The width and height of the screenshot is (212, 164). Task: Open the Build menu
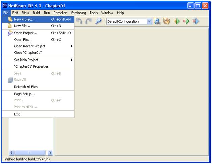coord(36,13)
